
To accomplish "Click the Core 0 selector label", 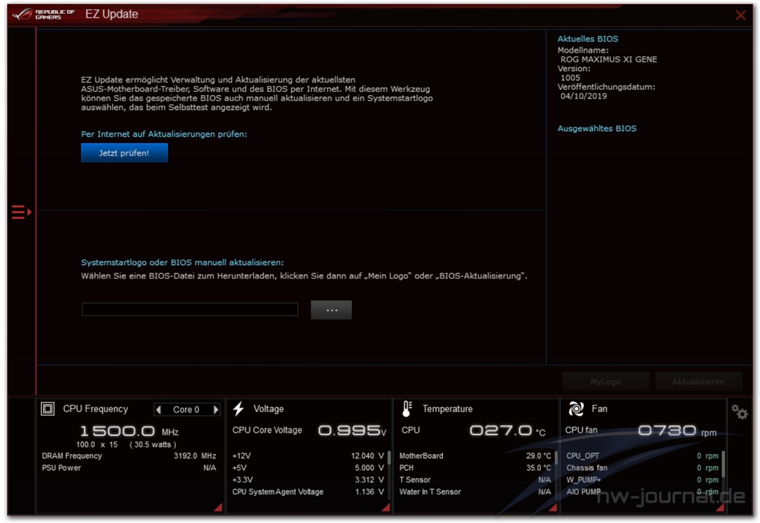I will tap(186, 410).
